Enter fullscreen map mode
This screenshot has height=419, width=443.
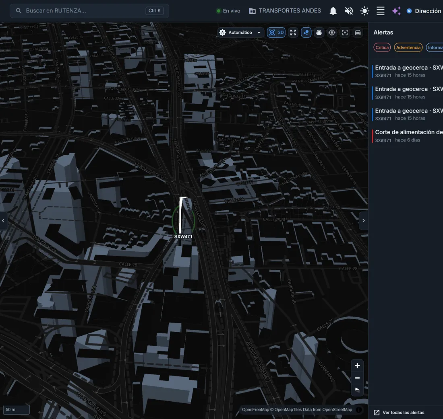pyautogui.click(x=293, y=33)
